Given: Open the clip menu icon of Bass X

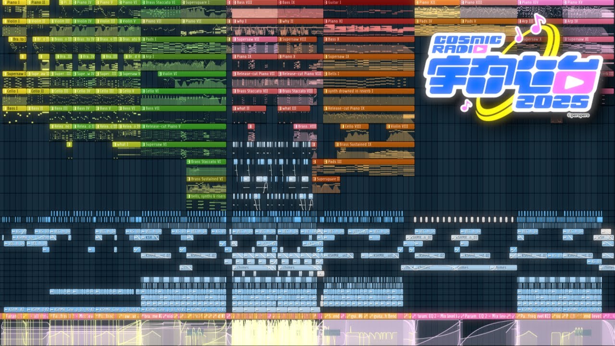Looking at the screenshot, I should [325, 39].
